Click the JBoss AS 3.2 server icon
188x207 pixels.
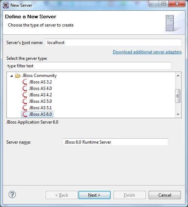pos(25,82)
